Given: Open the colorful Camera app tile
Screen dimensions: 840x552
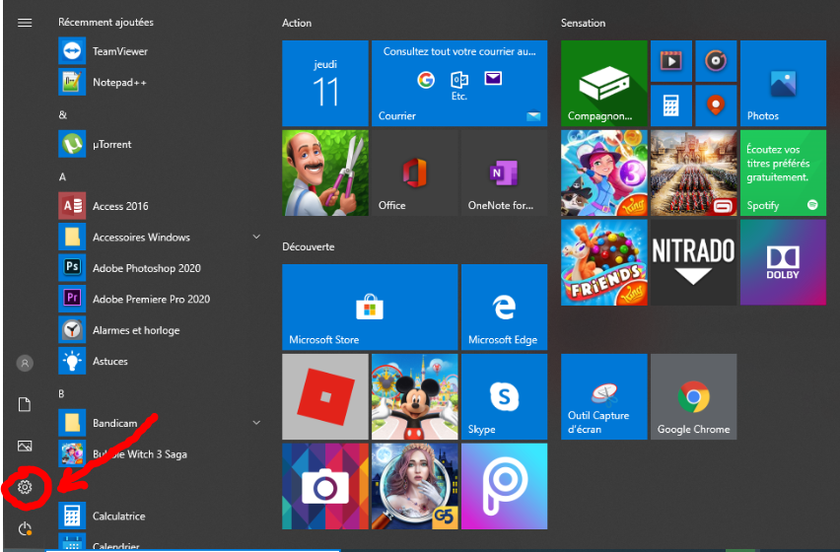Looking at the screenshot, I should click(325, 486).
